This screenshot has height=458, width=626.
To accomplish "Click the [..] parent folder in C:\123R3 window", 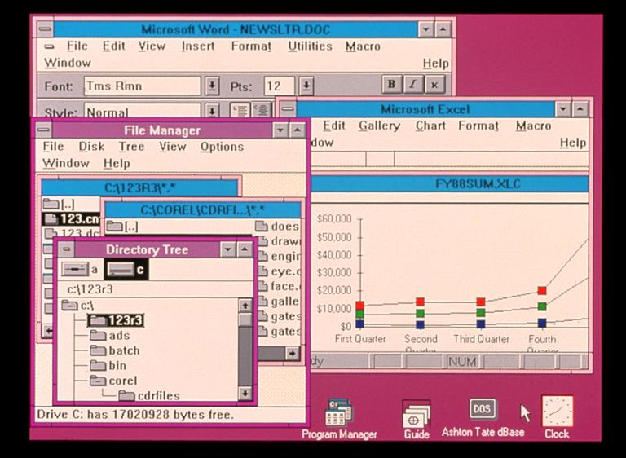I will pyautogui.click(x=59, y=204).
